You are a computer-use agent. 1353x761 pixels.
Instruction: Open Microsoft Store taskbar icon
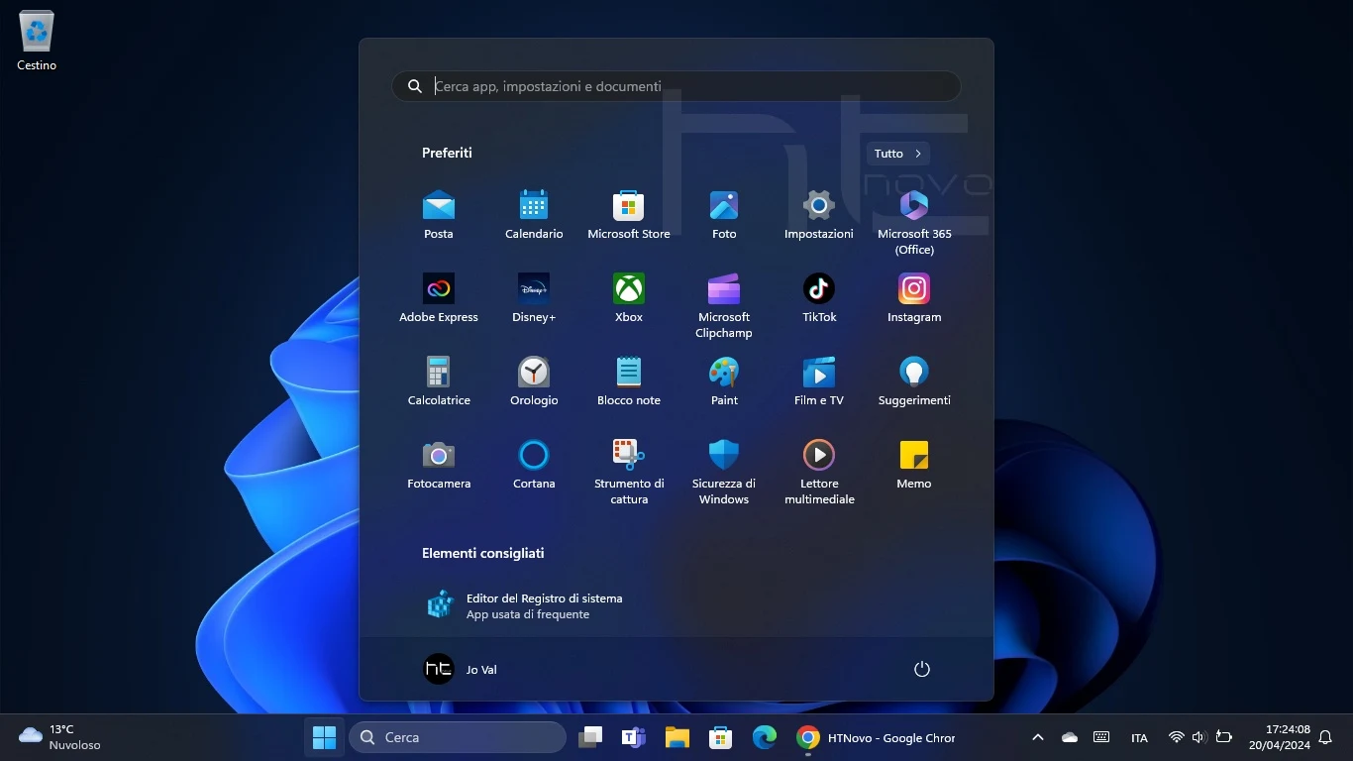click(721, 737)
